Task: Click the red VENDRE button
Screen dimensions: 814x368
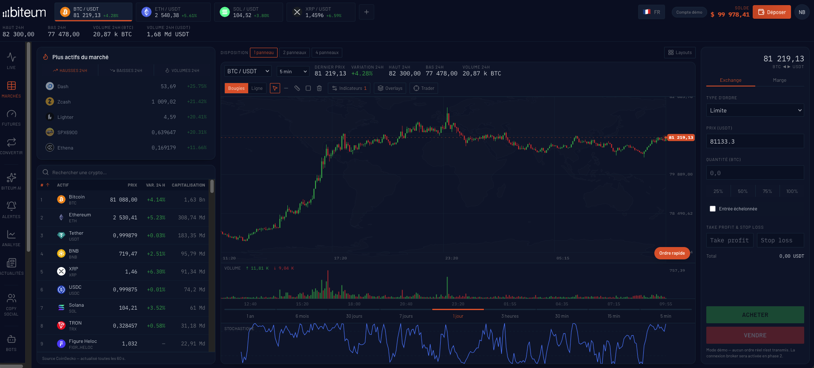Action: 755,335
